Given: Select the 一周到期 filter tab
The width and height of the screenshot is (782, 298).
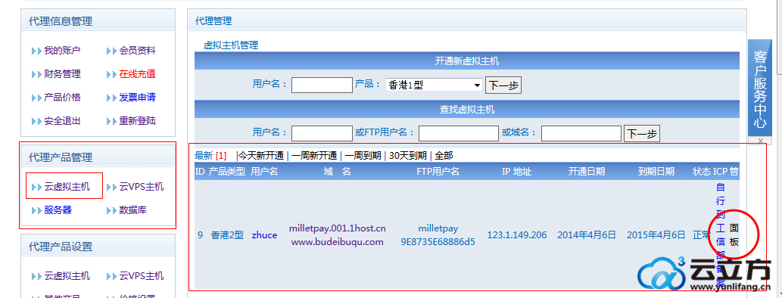Looking at the screenshot, I should 362,156.
